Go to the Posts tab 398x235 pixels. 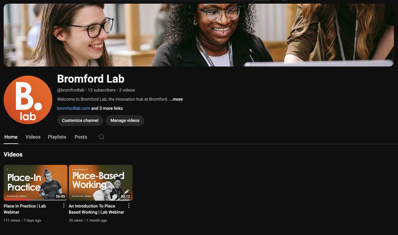point(81,137)
